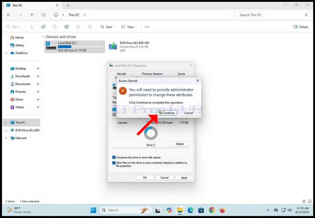Click the search magnifier icon
The height and width of the screenshot is (218, 315).
click(x=306, y=15)
